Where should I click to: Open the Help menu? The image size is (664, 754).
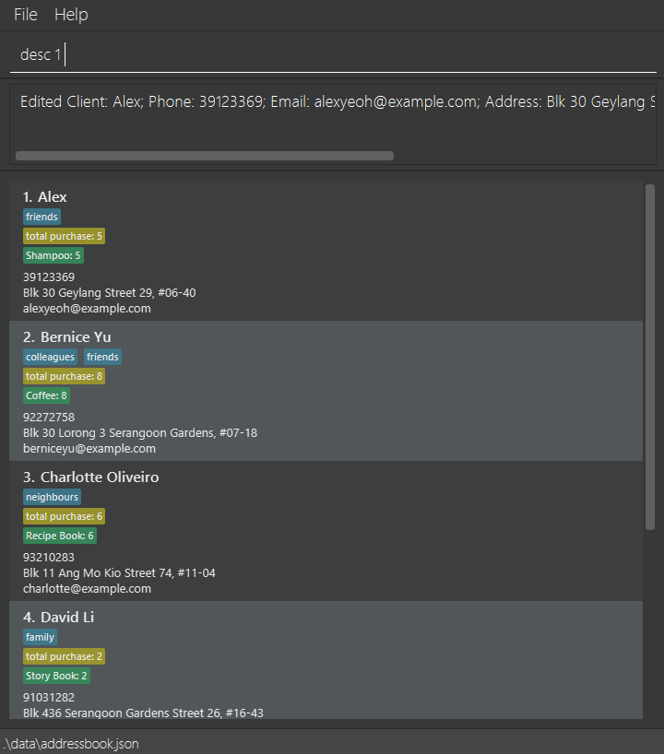tap(71, 15)
